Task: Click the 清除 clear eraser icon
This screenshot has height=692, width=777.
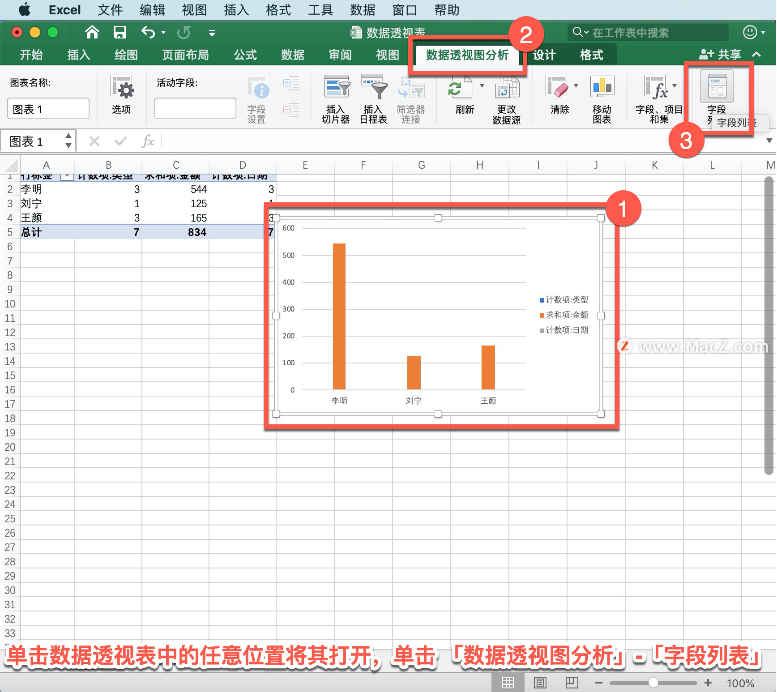Action: (x=557, y=86)
